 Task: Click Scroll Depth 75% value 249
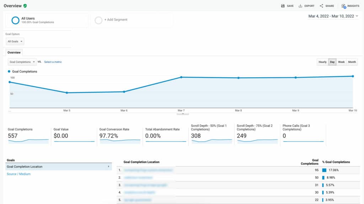click(241, 136)
